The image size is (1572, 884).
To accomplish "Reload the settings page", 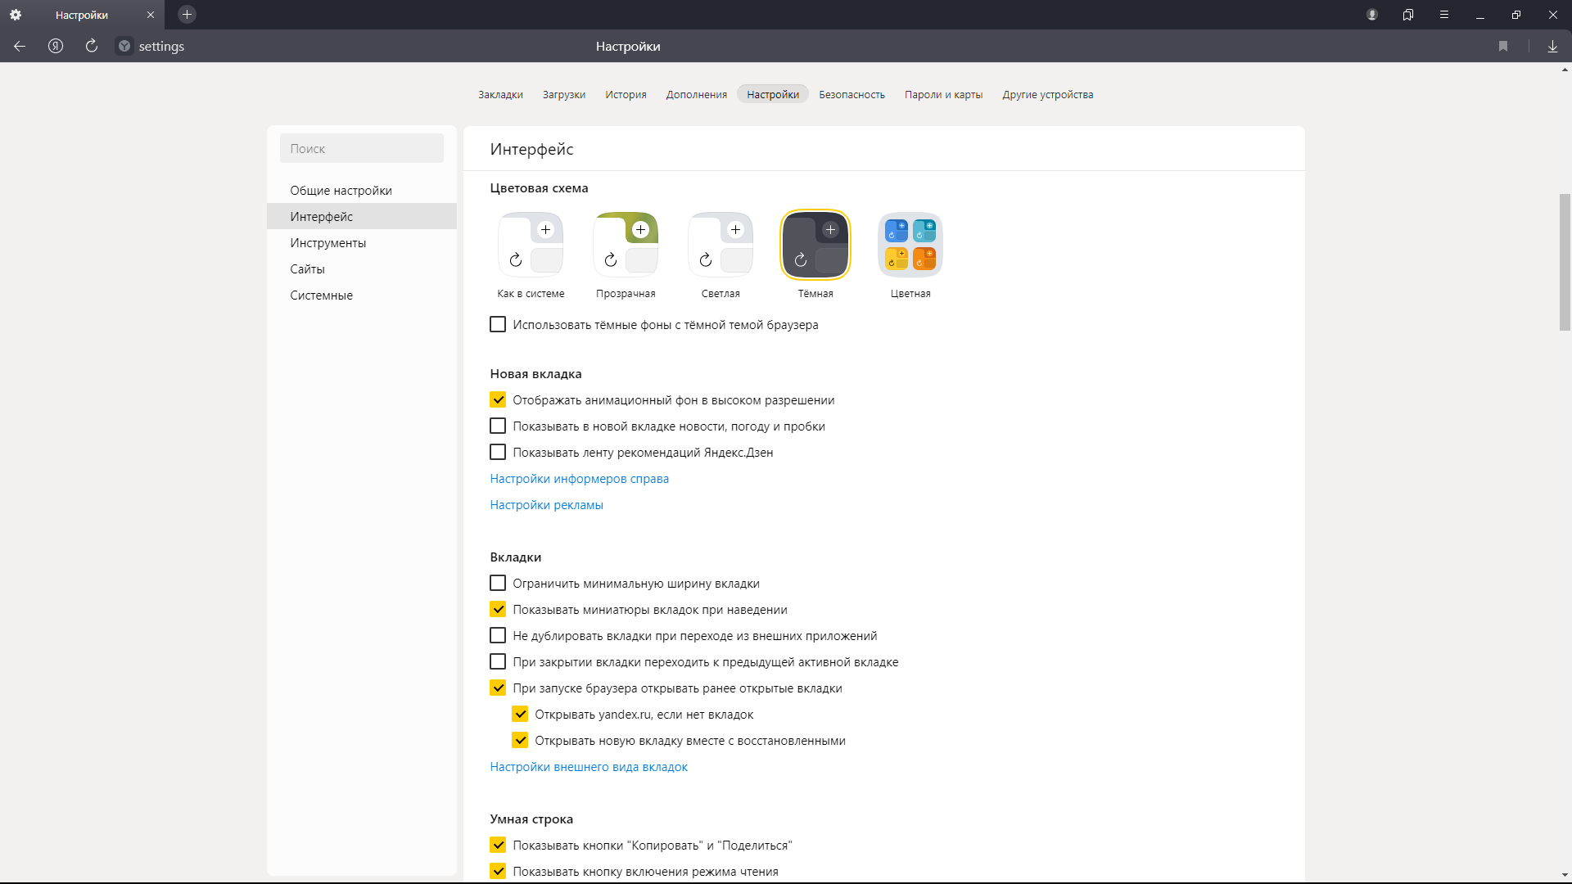I will click(x=92, y=47).
